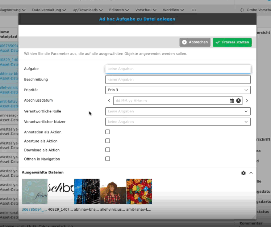Open the Editoren menu
This screenshot has height=227, width=271.
pyautogui.click(x=121, y=10)
